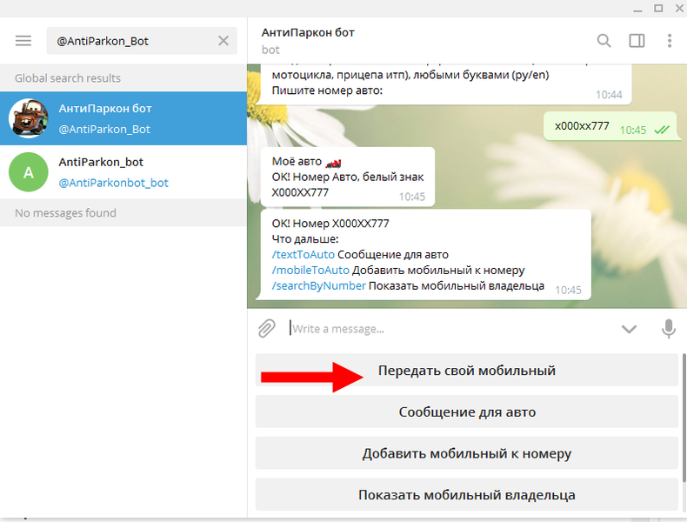The height and width of the screenshot is (522, 687).
Task: Click the @AntiParkon_Bot search input
Action: click(x=142, y=41)
